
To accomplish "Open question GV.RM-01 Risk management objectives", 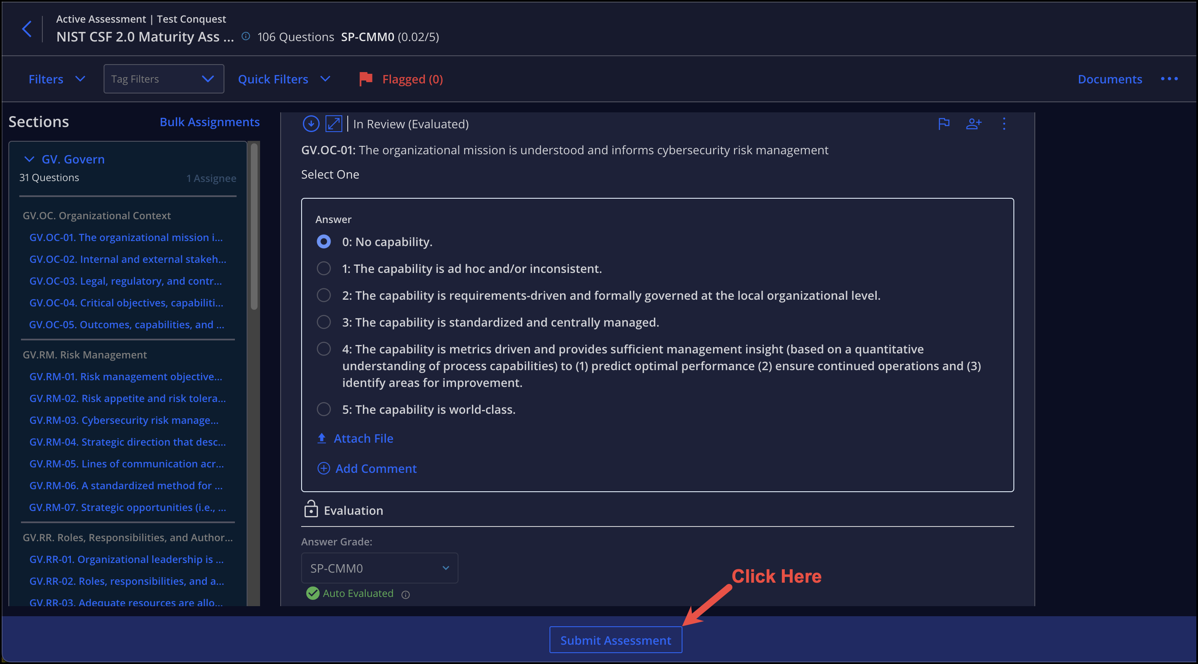I will click(125, 376).
